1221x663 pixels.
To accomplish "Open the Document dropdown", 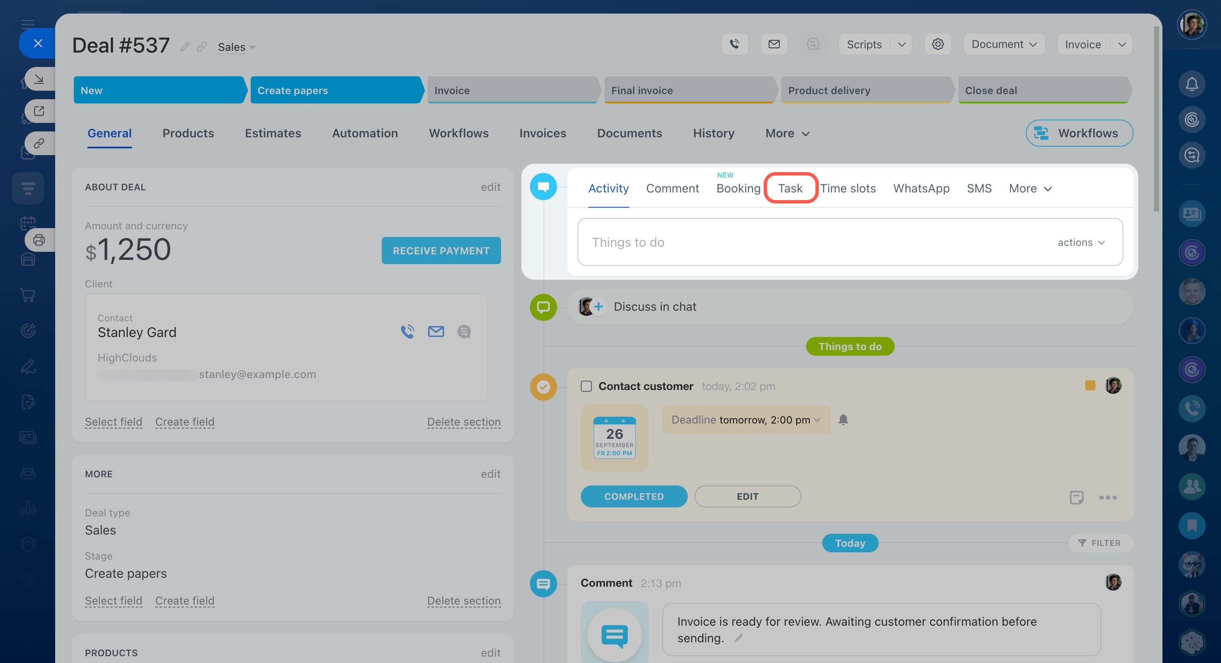I will (x=1003, y=44).
